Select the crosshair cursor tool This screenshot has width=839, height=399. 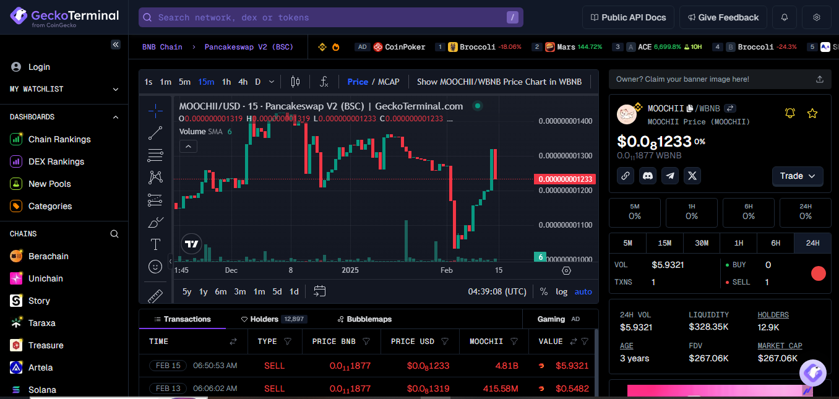155,111
